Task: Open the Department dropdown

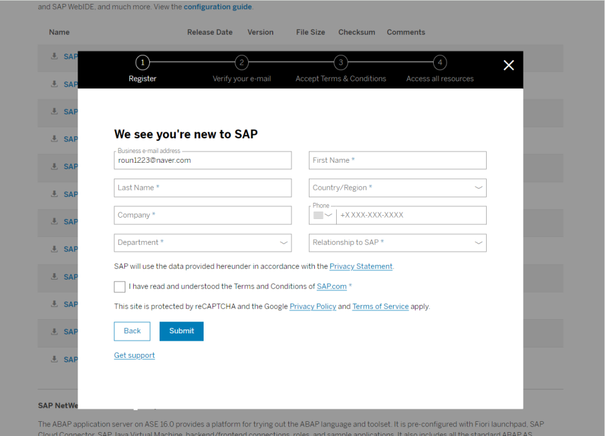Action: 202,243
